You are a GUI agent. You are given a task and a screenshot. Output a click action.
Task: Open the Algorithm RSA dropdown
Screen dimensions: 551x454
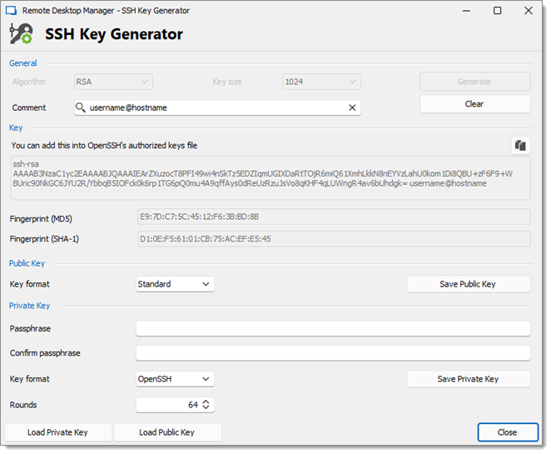click(113, 82)
